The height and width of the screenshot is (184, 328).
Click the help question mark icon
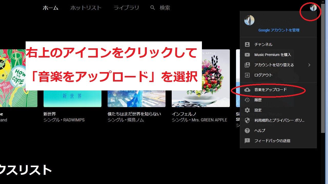tap(247, 131)
